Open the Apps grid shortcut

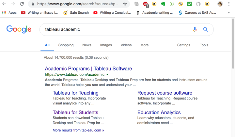tap(9, 13)
